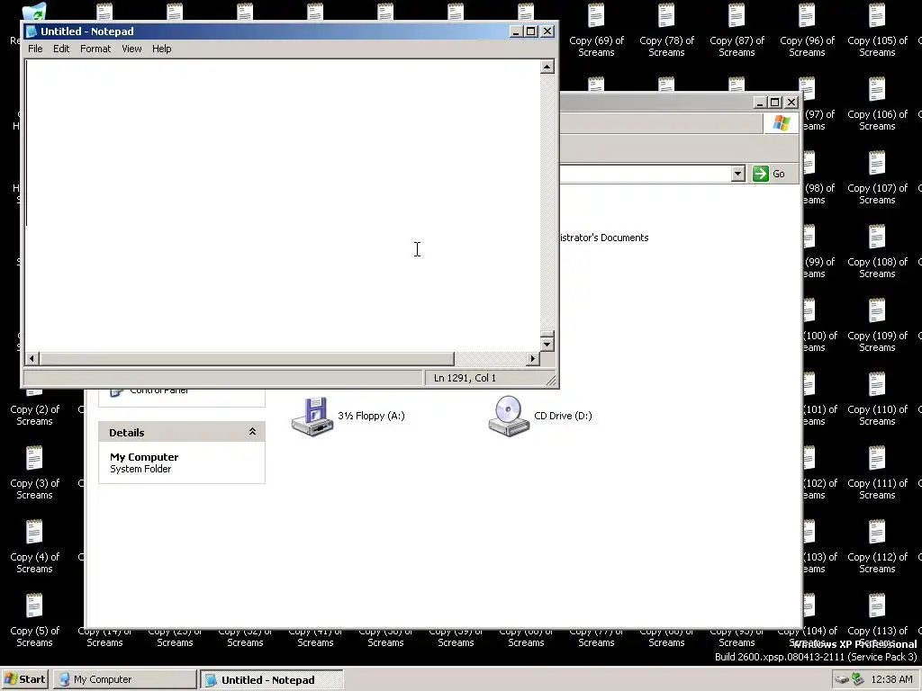Switch to My Computer taskbar button

pos(124,679)
